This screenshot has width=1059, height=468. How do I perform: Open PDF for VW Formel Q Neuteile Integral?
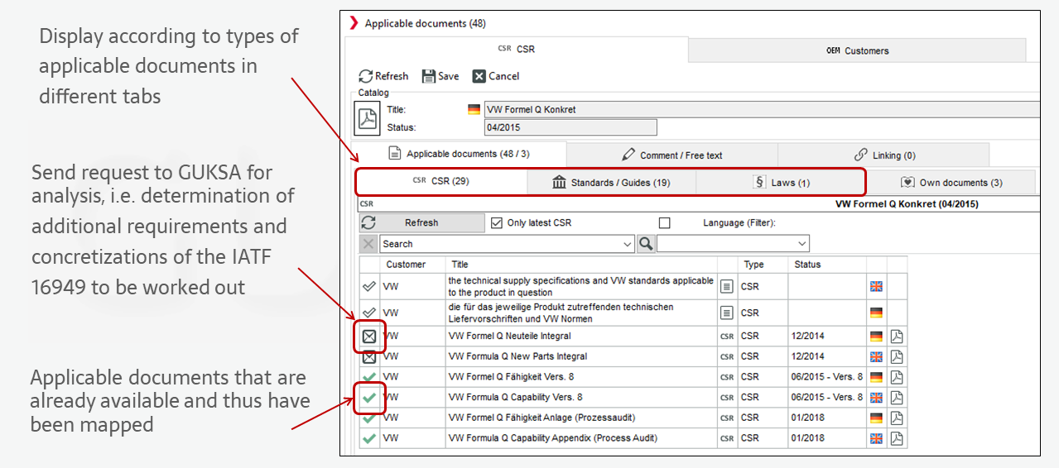[x=897, y=337]
